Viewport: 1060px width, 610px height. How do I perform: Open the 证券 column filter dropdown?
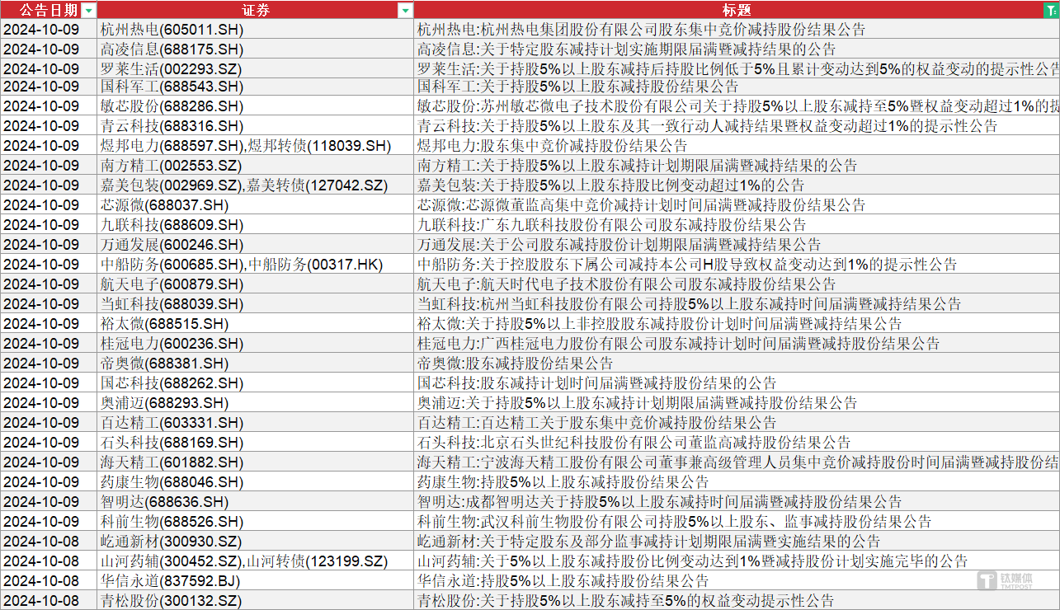pyautogui.click(x=405, y=10)
